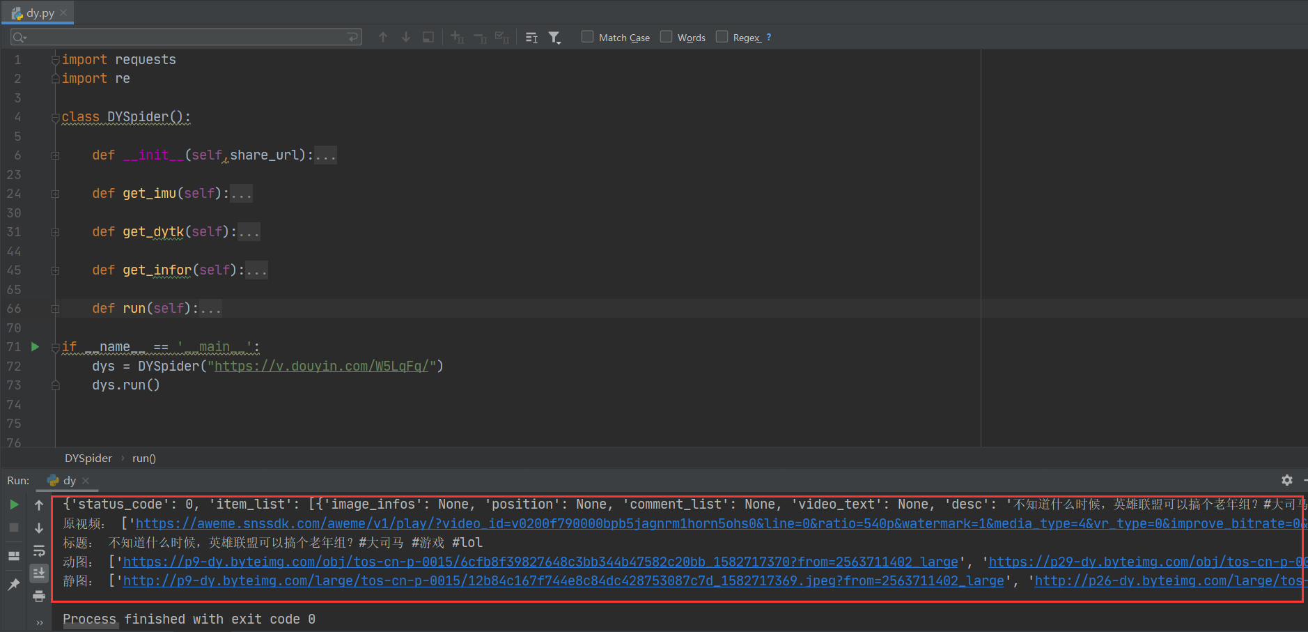Screen dimensions: 1308x632
Task: Click DYSpider breadcrumb
Action: (x=88, y=458)
